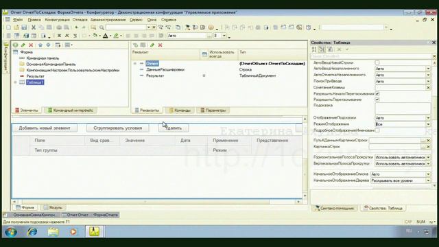
Task: Sort properties alphabetically icon in Свойства panel
Action: point(314,49)
